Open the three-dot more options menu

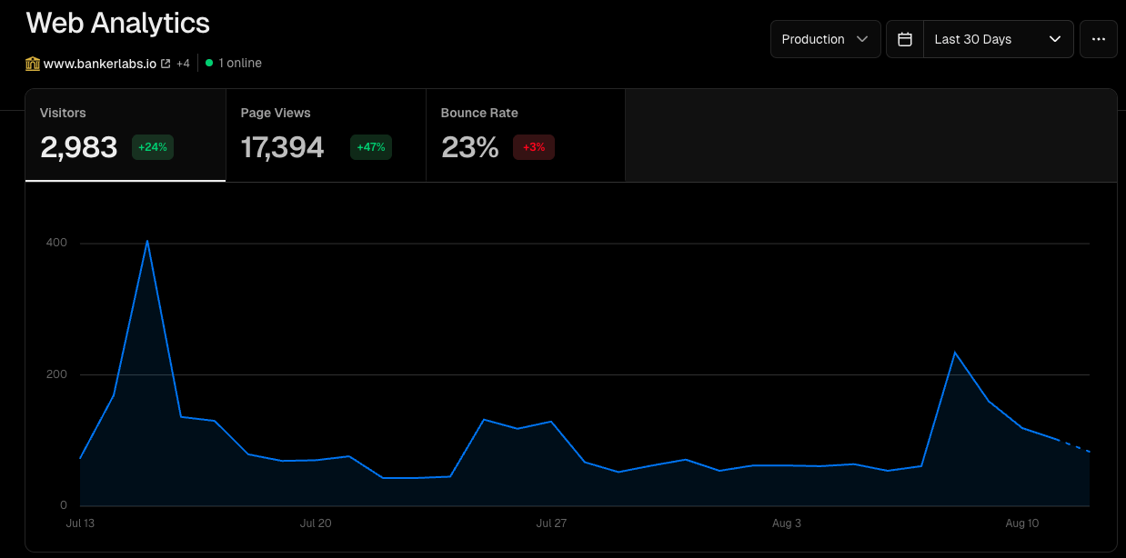pyautogui.click(x=1098, y=39)
